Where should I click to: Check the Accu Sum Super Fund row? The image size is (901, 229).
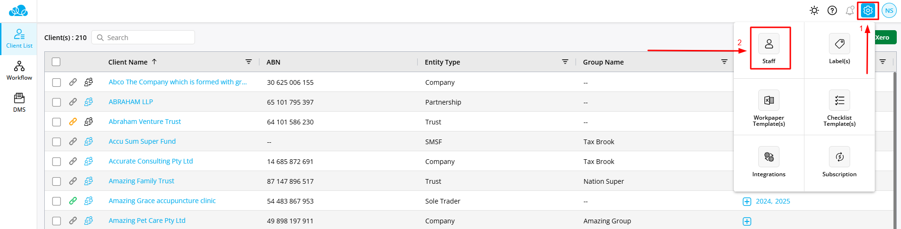click(x=57, y=142)
